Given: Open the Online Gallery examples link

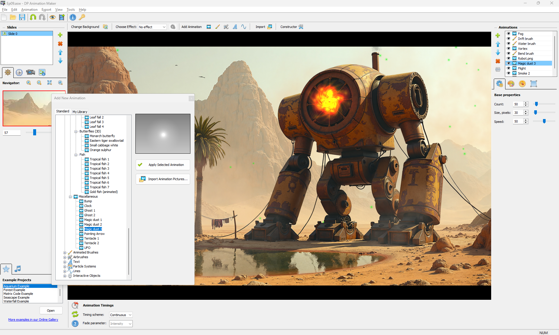Looking at the screenshot, I should pos(33,320).
